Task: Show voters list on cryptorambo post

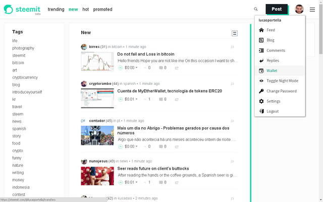Action: (x=147, y=99)
